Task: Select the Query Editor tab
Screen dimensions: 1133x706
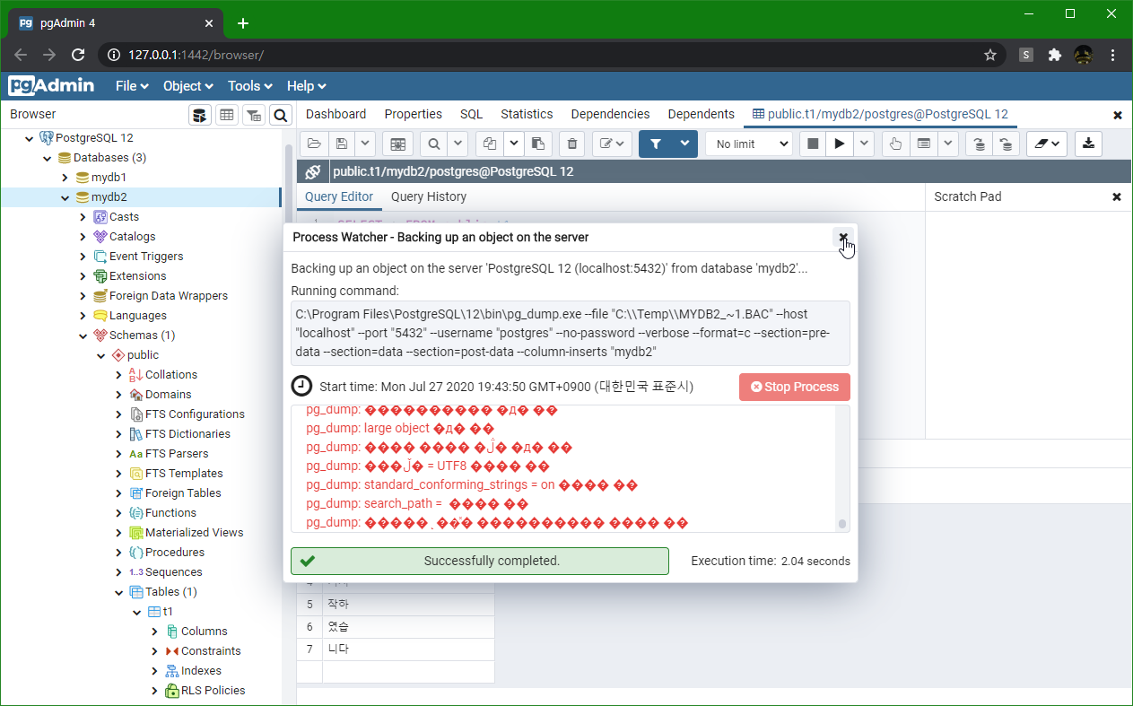Action: click(x=339, y=196)
